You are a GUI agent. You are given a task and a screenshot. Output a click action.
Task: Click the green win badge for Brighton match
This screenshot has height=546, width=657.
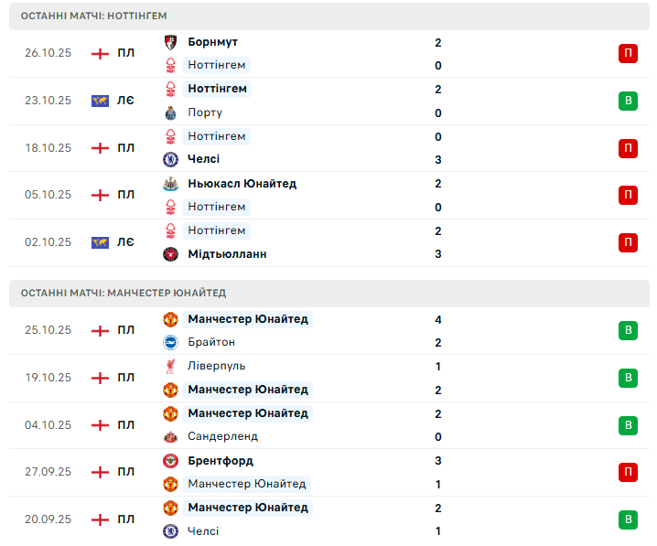tap(628, 330)
